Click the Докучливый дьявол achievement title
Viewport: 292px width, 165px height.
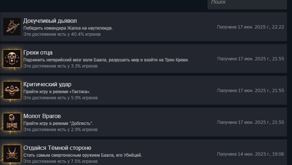[50, 21]
